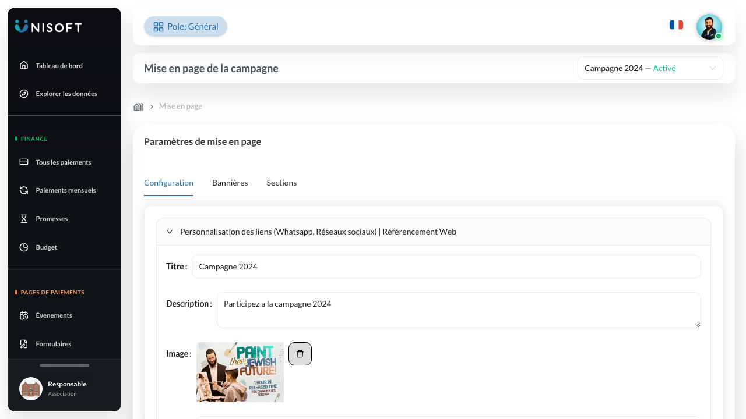Click the Titre field containing Campagne 2024
The width and height of the screenshot is (746, 419).
(446, 267)
